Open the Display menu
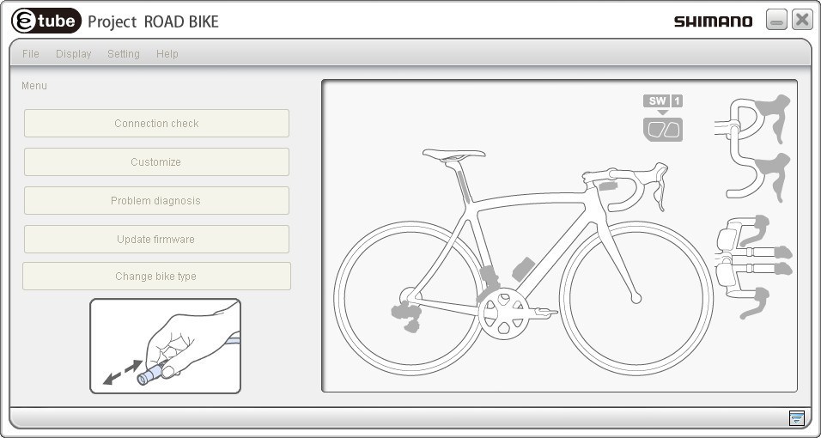This screenshot has width=821, height=438. (x=74, y=54)
